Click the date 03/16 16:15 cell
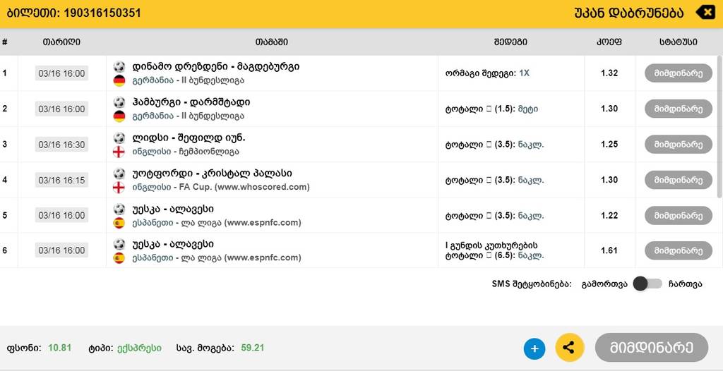The height and width of the screenshot is (371, 723). pyautogui.click(x=62, y=180)
